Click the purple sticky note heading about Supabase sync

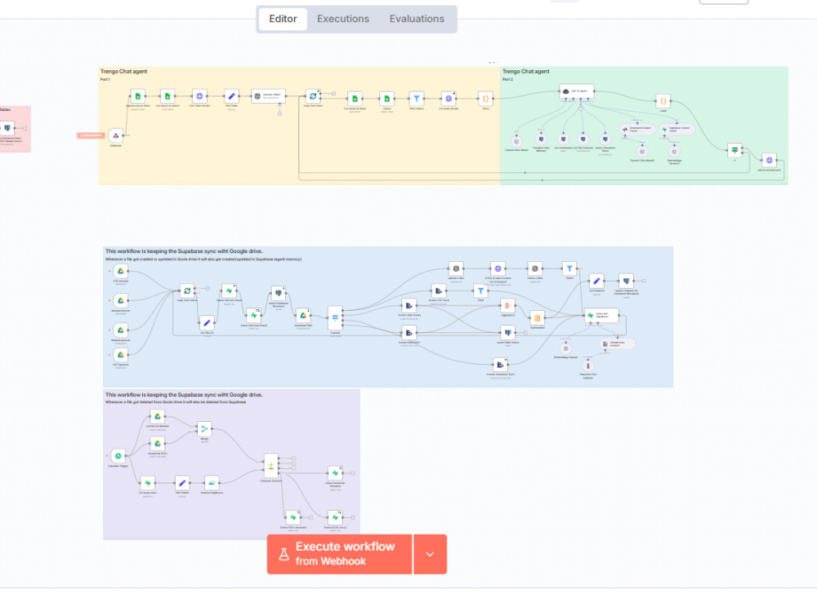point(184,395)
